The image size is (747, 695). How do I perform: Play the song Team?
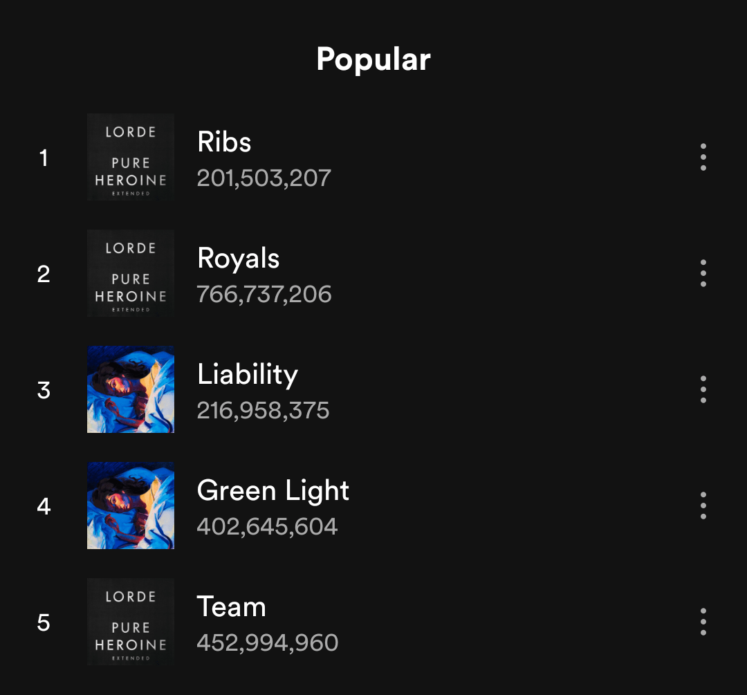[232, 607]
